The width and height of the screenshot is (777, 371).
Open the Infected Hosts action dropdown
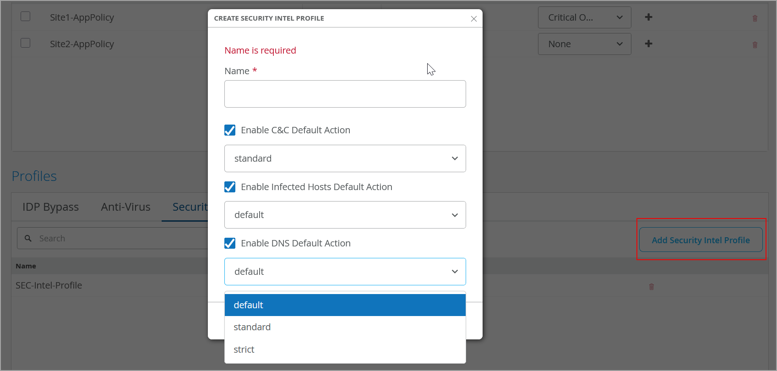[345, 215]
